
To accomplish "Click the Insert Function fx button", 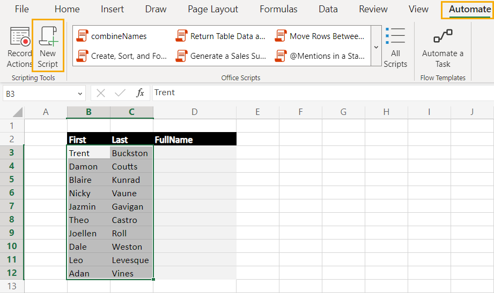I will click(x=140, y=93).
